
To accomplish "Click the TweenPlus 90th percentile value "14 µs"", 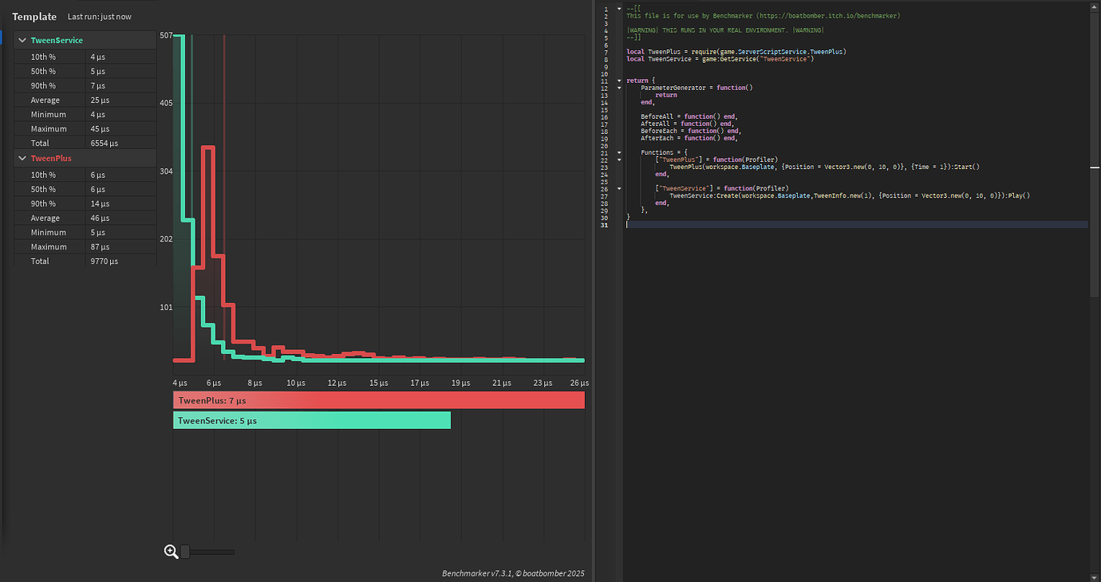I will pyautogui.click(x=100, y=204).
